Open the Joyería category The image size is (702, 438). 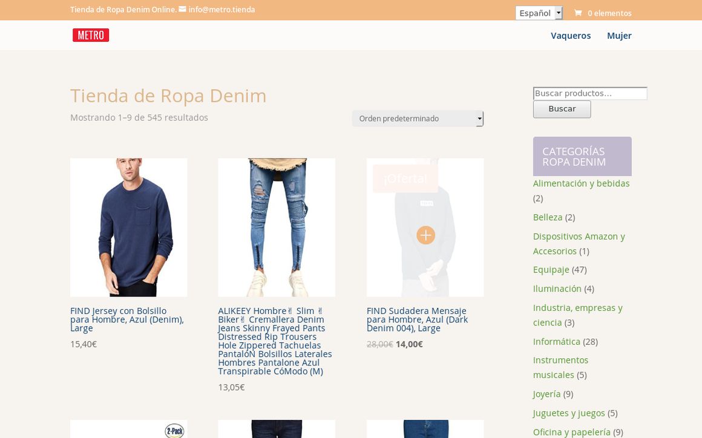click(545, 394)
